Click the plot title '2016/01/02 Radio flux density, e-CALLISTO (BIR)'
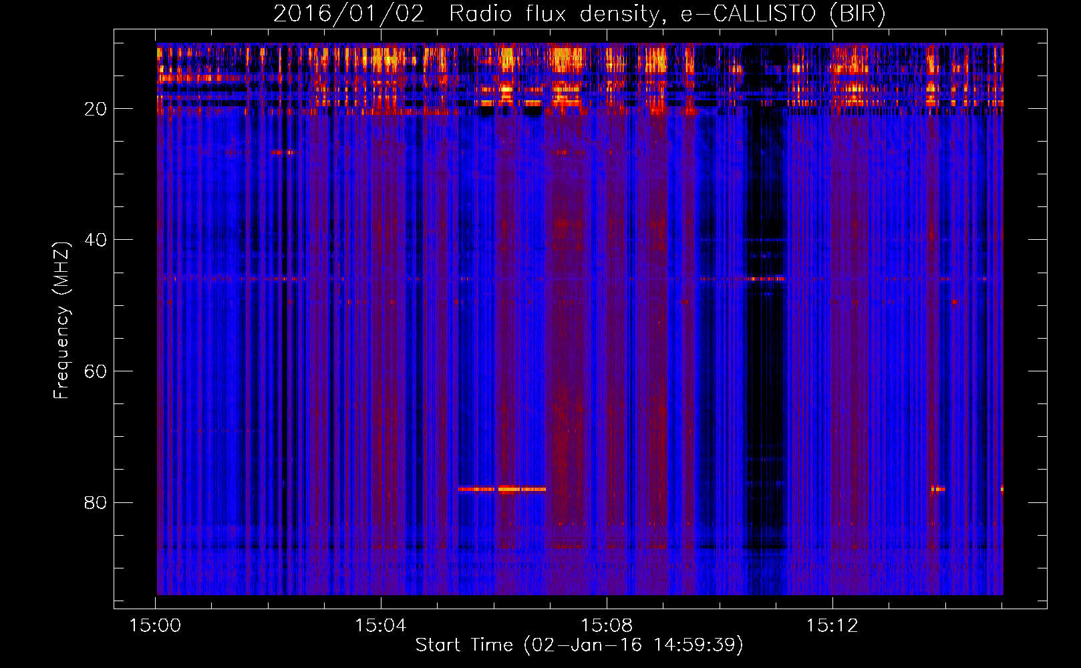 579,13
